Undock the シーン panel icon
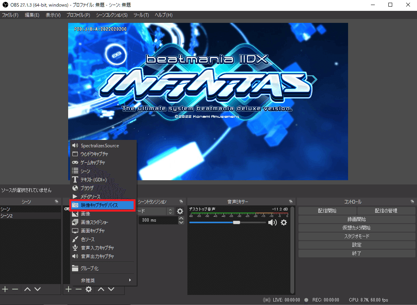Viewport: 417px width, 305px height. [57, 202]
